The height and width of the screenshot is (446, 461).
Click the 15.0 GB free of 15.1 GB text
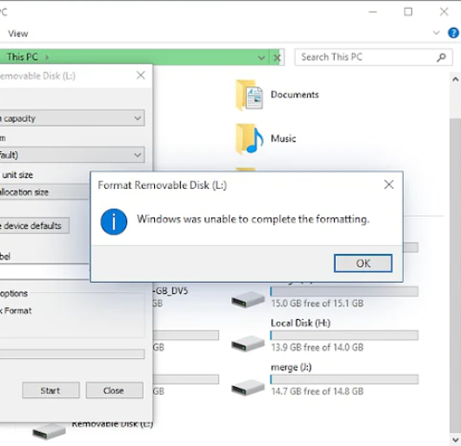click(x=317, y=303)
